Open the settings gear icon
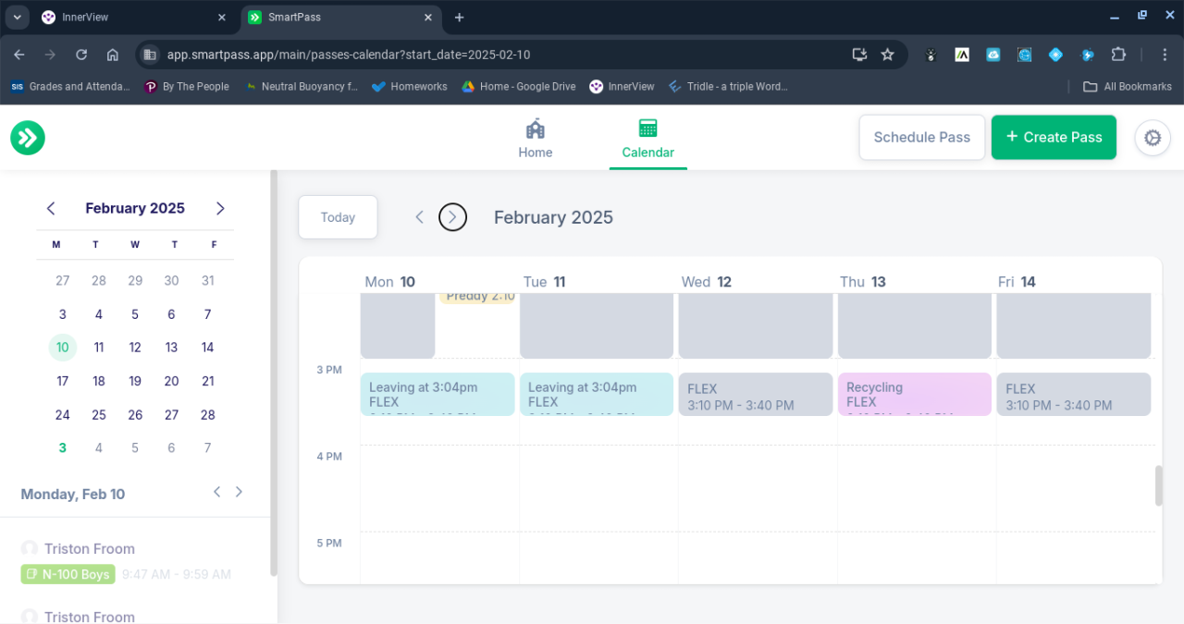Screen dimensions: 1184x624 click(x=1153, y=138)
